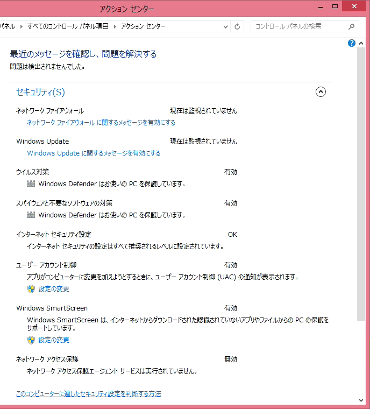Click the shield icon under Windows SmartScreen
Viewport: 370px width, 409px height.
pos(31,340)
